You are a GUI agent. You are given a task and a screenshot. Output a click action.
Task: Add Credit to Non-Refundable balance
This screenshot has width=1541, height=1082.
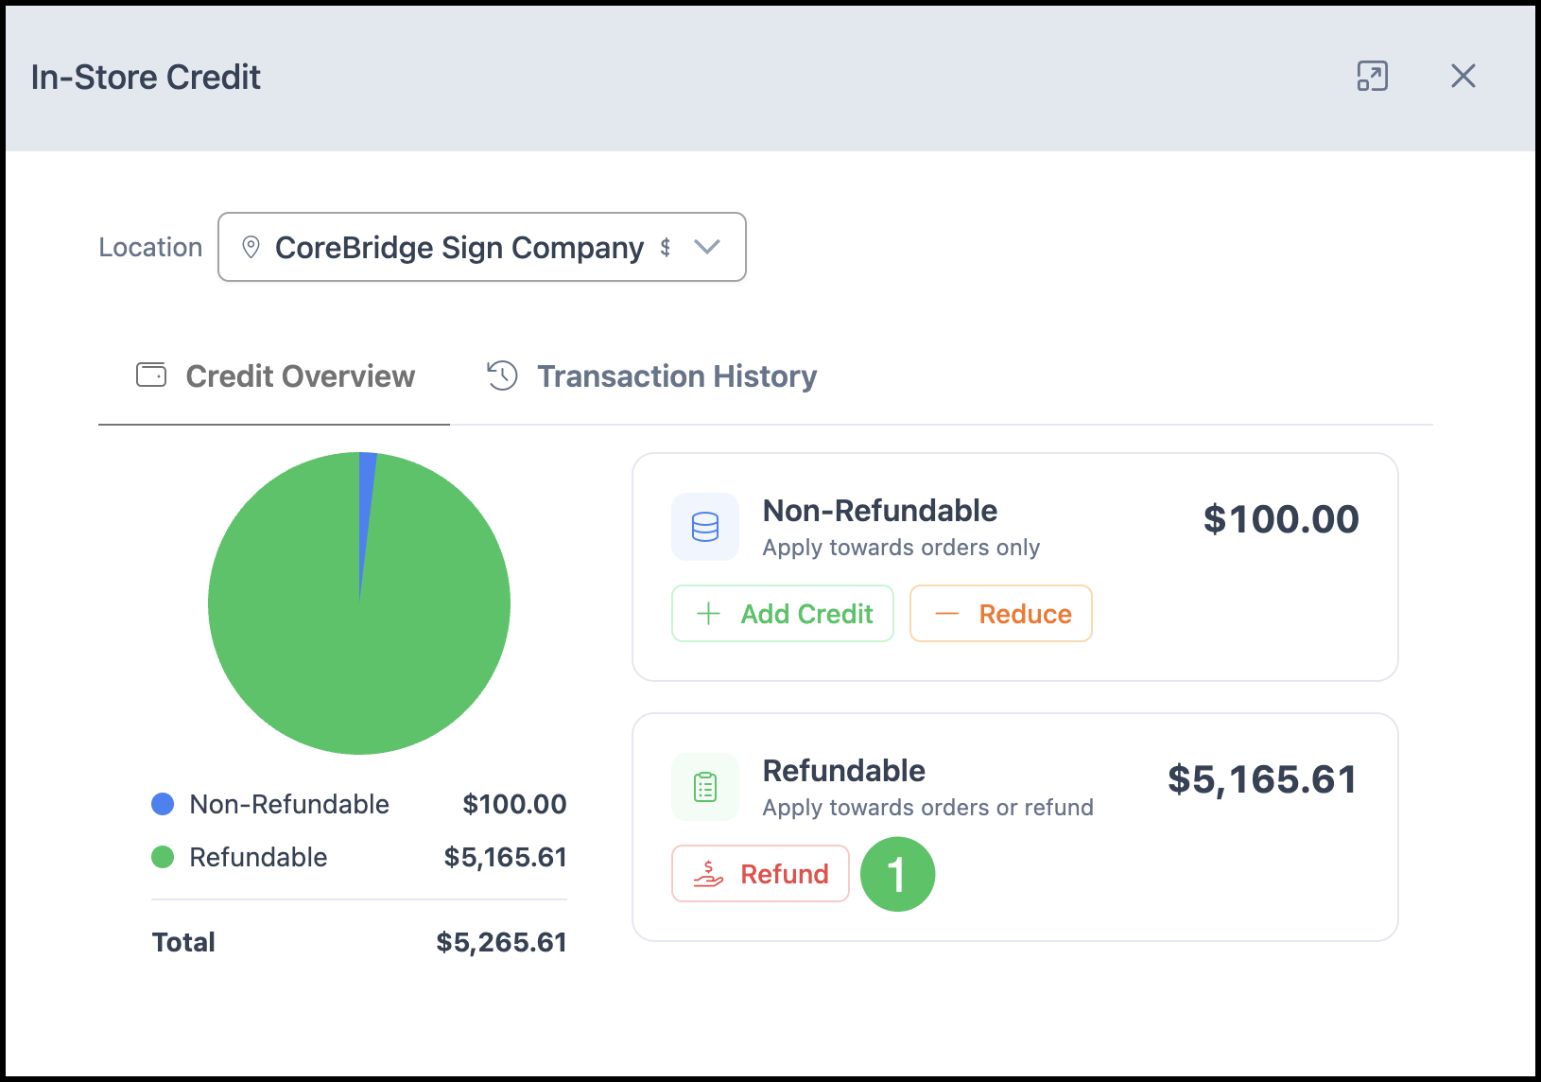click(783, 614)
